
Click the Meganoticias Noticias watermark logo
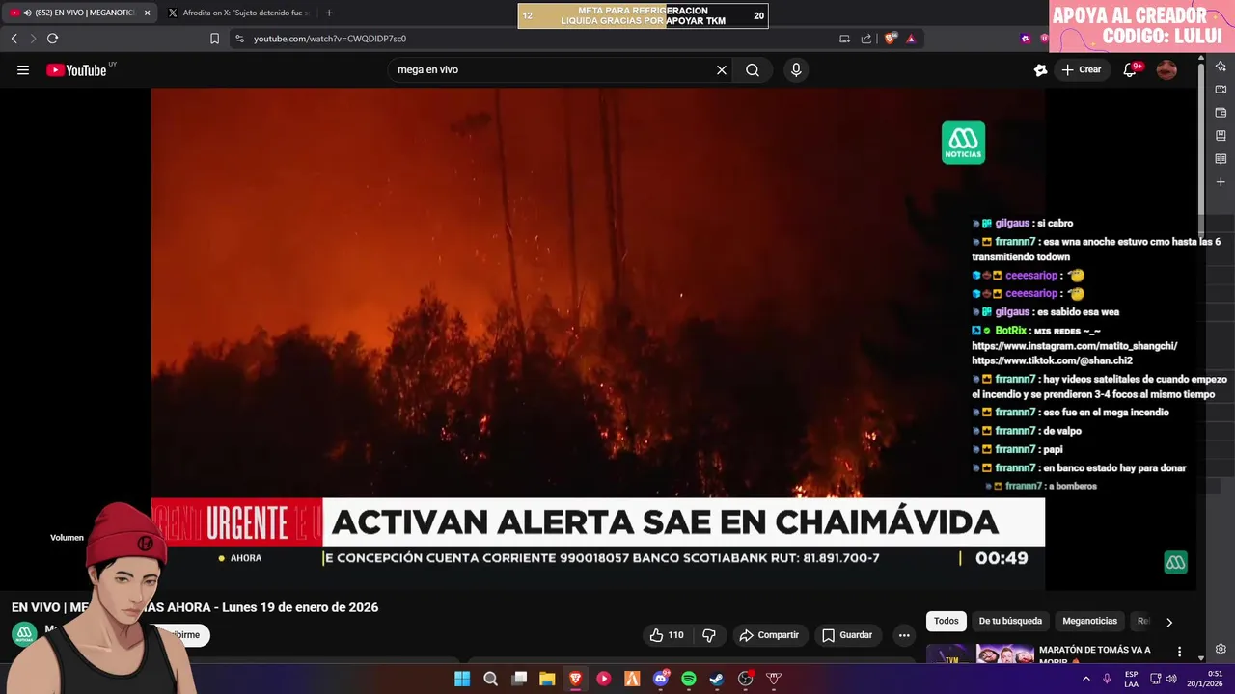coord(963,143)
